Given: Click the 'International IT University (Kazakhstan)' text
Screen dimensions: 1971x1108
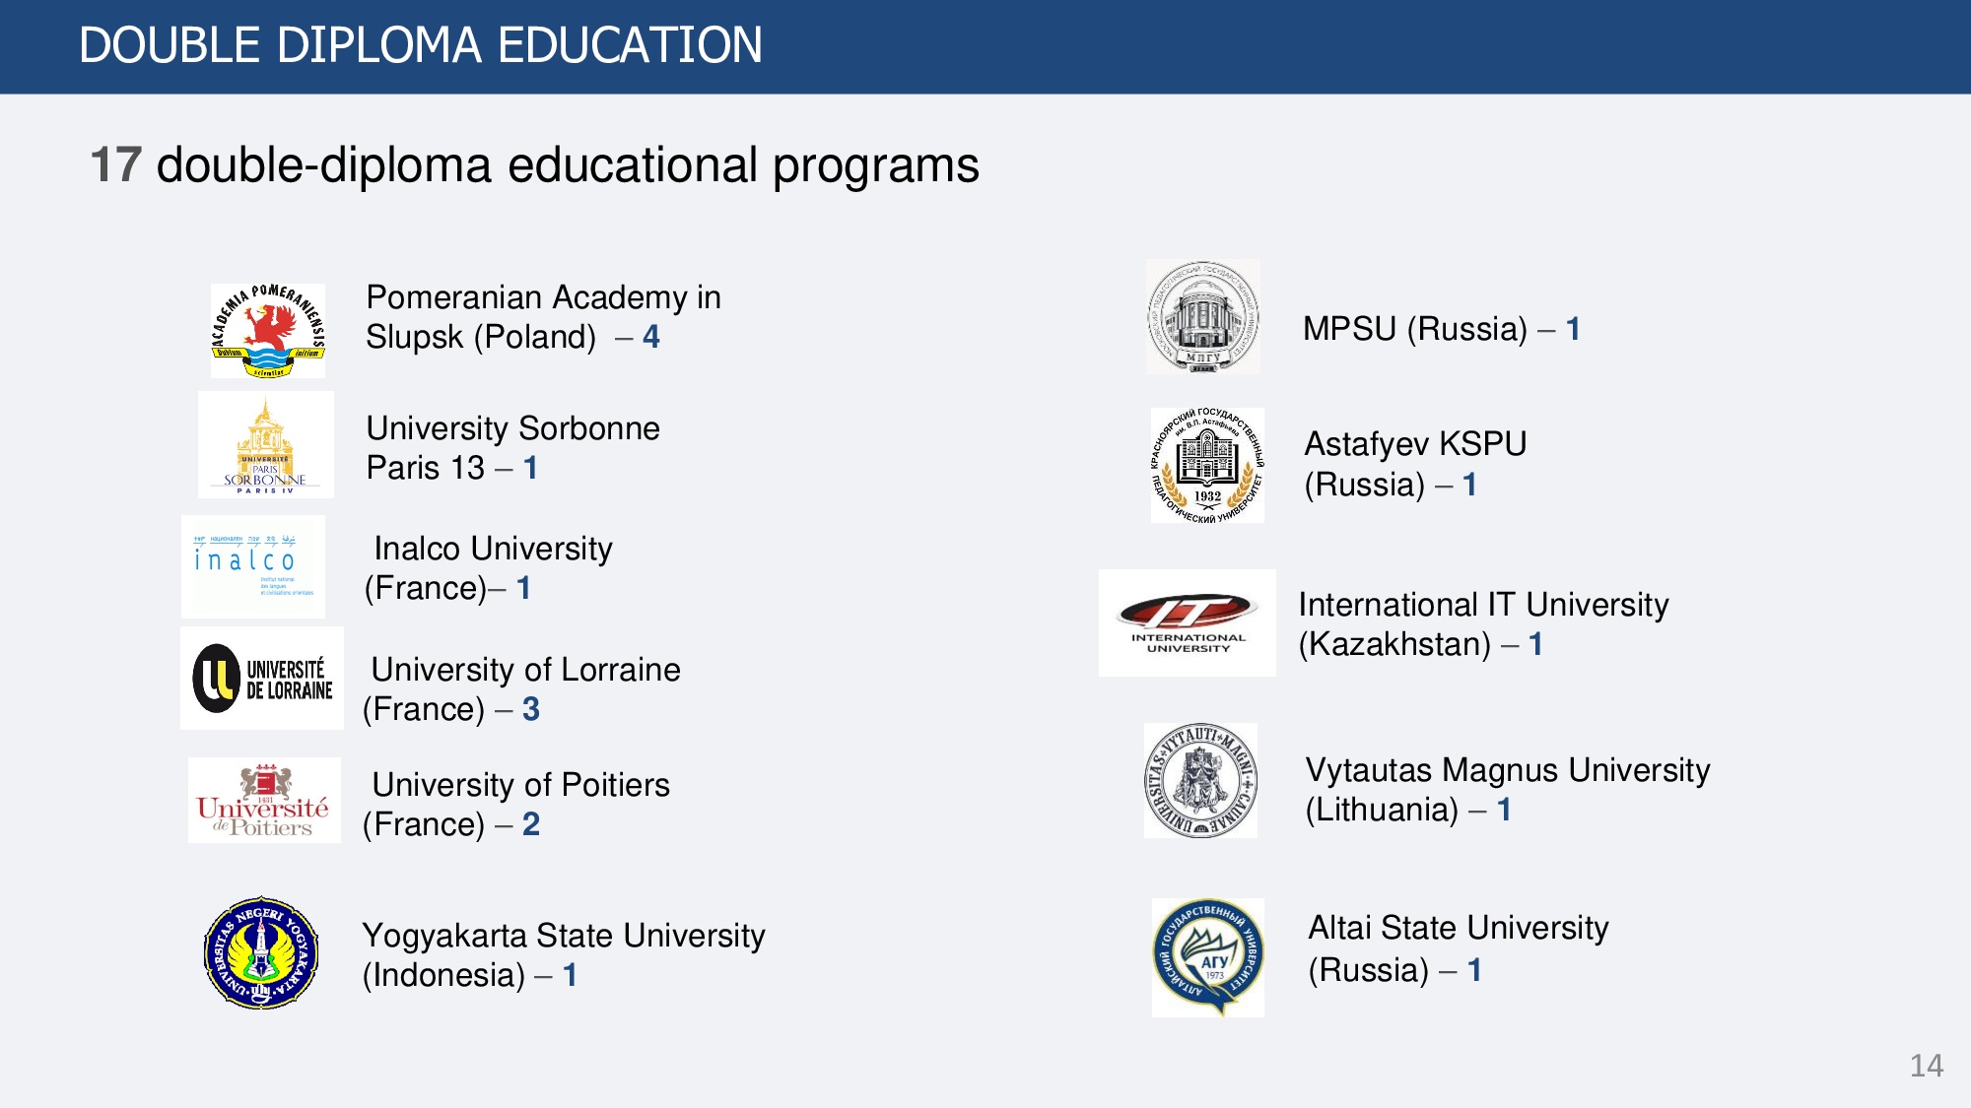Looking at the screenshot, I should pos(1483,623).
